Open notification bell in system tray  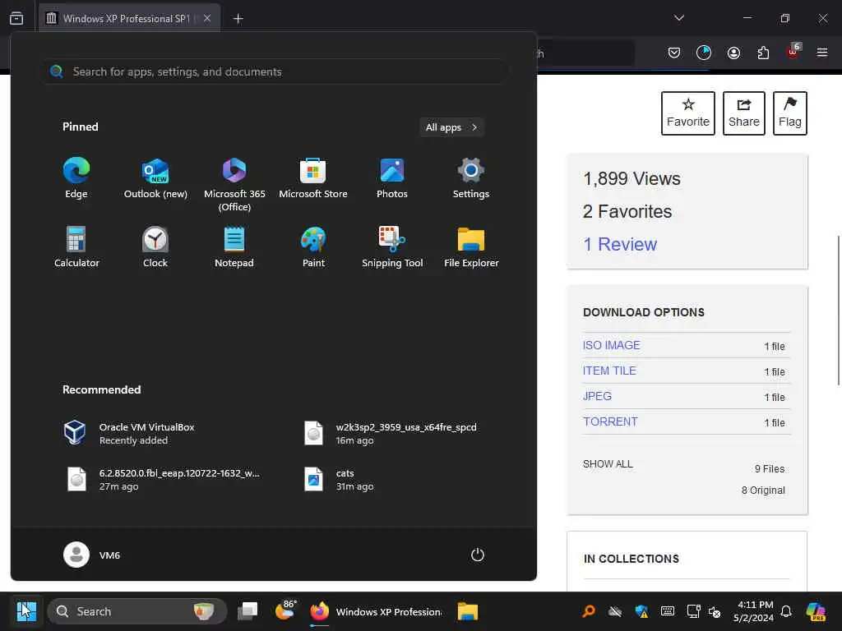click(x=786, y=611)
